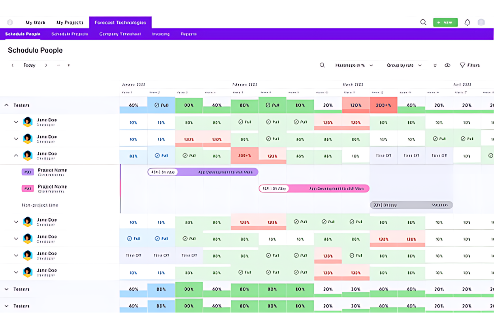Click the Non-project time row label
Viewport: 494px width, 329px height.
pos(40,205)
